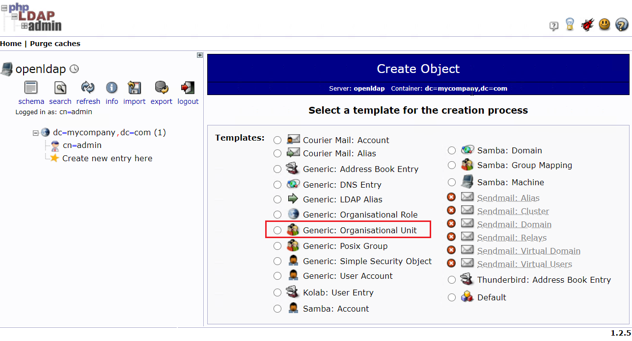Viewport: 632px width, 341px height.
Task: Refresh the openldap tree with the refresh icon
Action: 88,87
